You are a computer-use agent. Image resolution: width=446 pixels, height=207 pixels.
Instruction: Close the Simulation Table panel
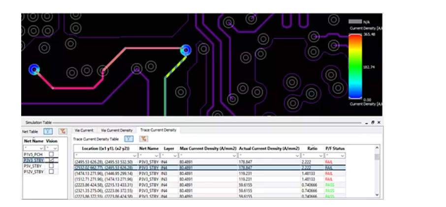pos(379,122)
